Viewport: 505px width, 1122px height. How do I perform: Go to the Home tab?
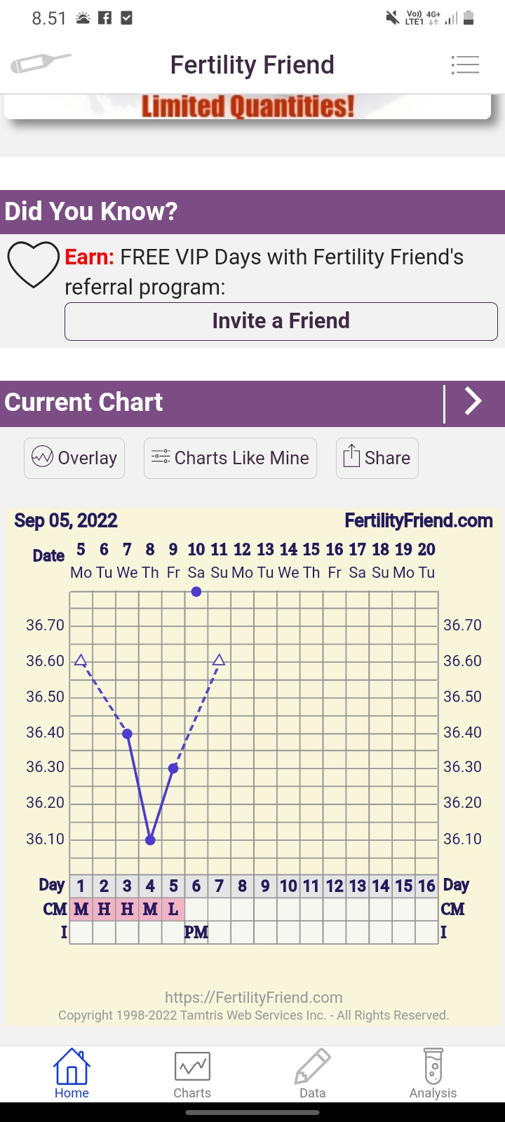[72, 1073]
